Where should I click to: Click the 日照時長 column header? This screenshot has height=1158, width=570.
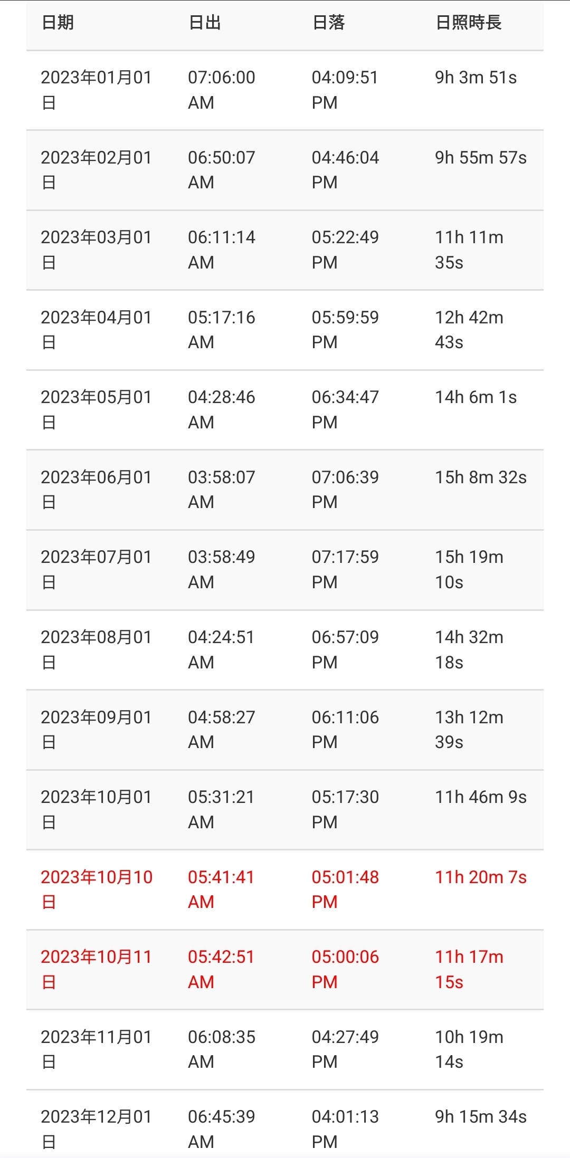coord(468,23)
